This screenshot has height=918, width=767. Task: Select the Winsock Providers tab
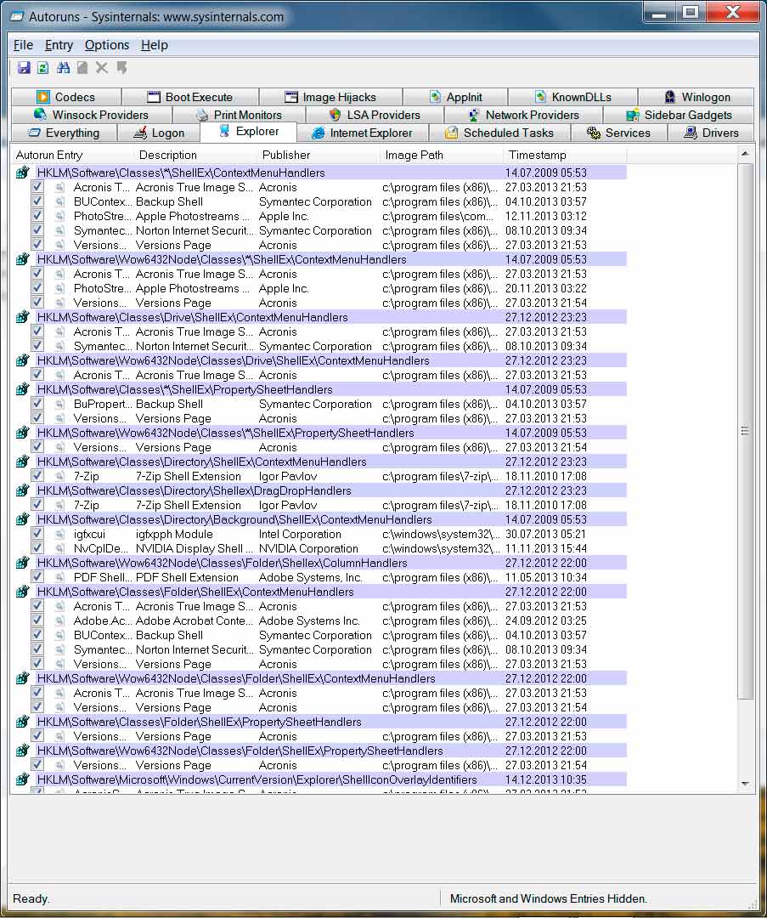[x=91, y=115]
